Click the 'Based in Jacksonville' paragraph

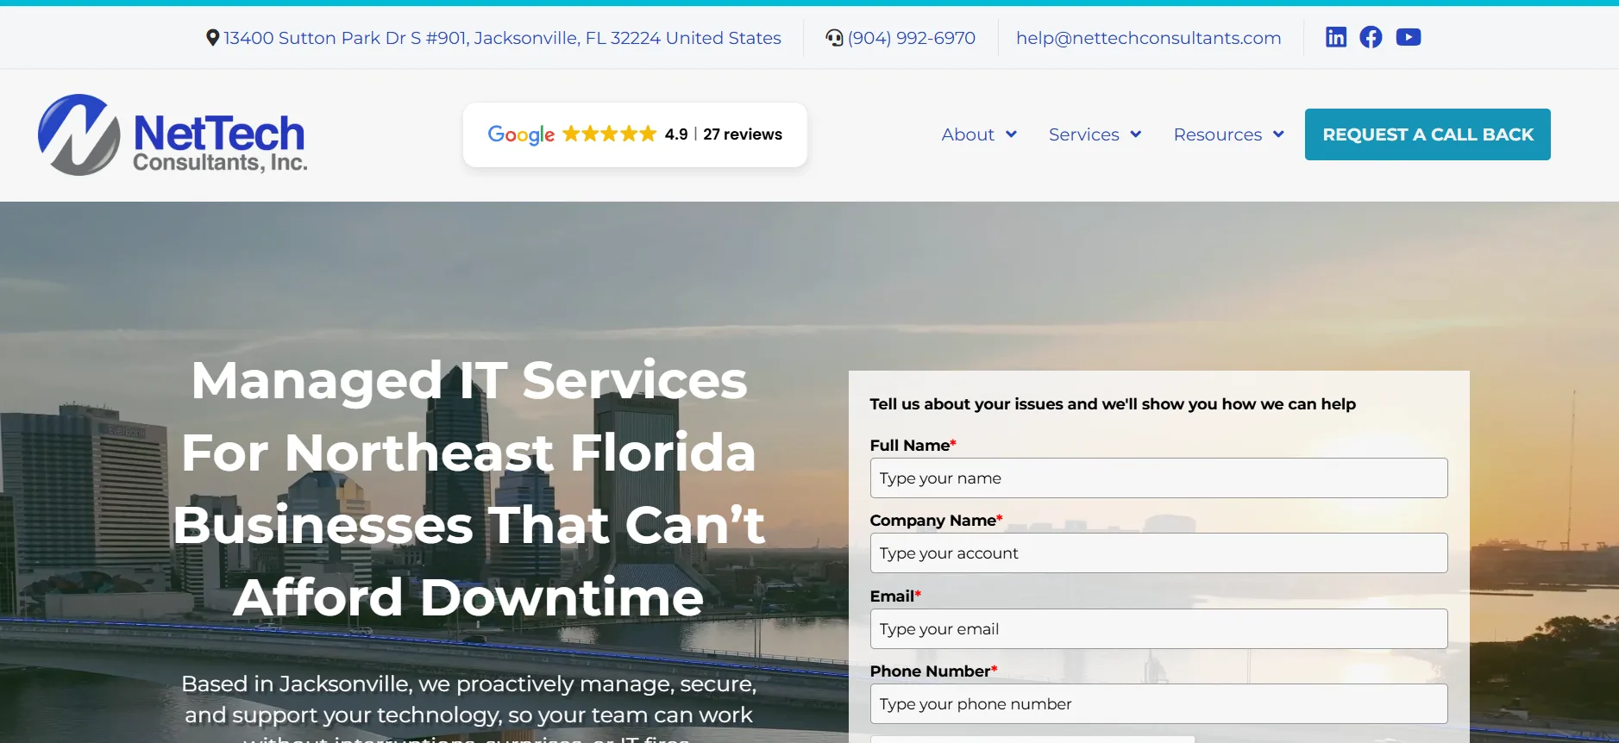click(x=468, y=707)
